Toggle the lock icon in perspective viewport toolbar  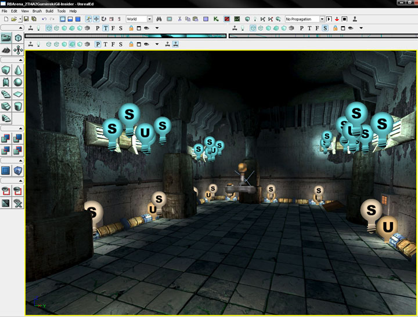pyautogui.click(x=131, y=44)
